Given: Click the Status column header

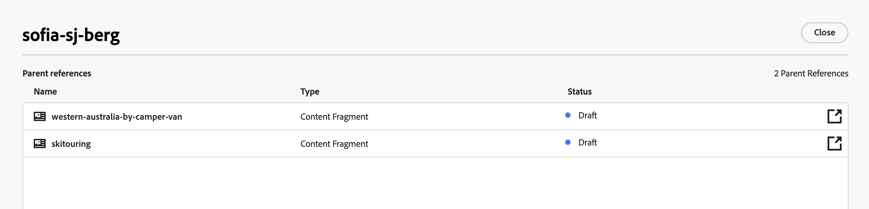Looking at the screenshot, I should tap(579, 92).
